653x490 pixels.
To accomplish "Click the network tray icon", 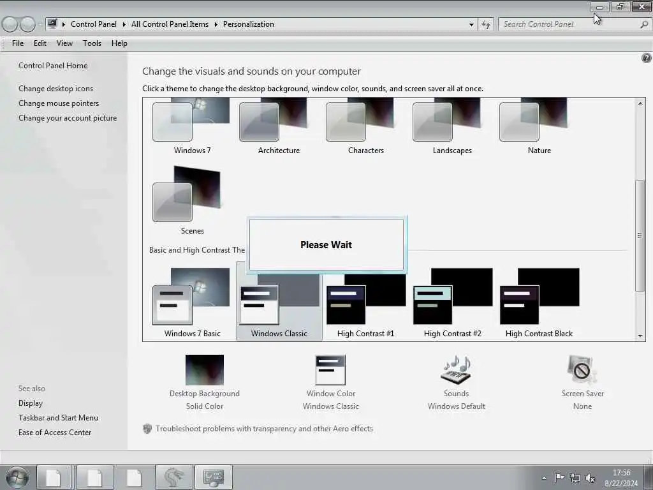I will pos(575,478).
